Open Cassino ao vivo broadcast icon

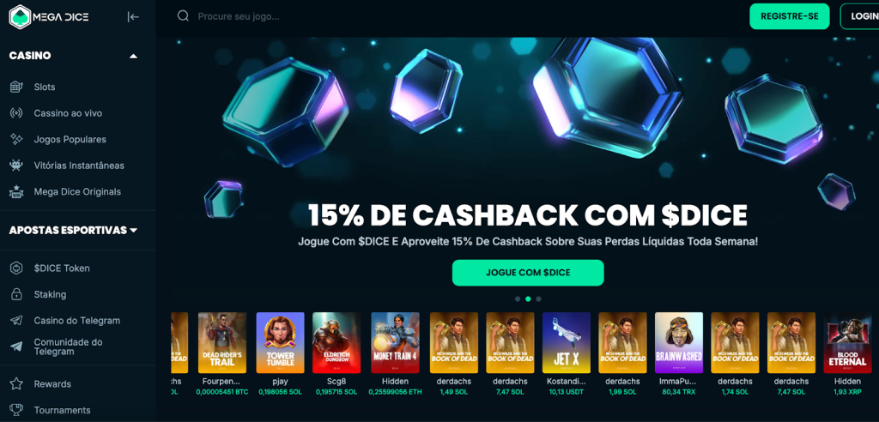coord(16,113)
